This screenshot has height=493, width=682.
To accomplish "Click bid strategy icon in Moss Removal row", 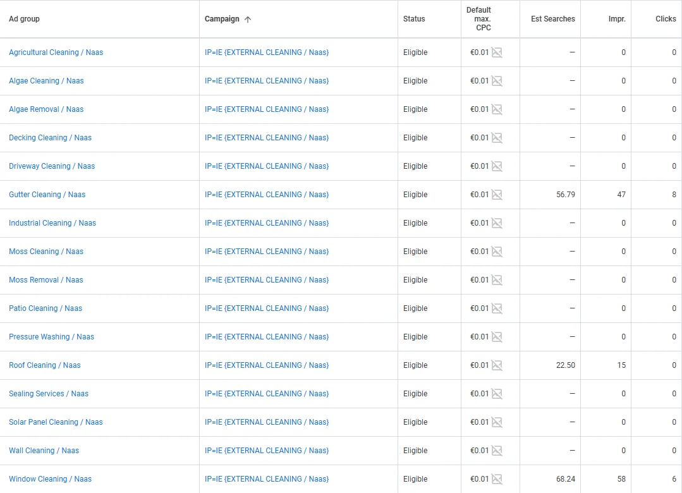I will click(x=497, y=280).
